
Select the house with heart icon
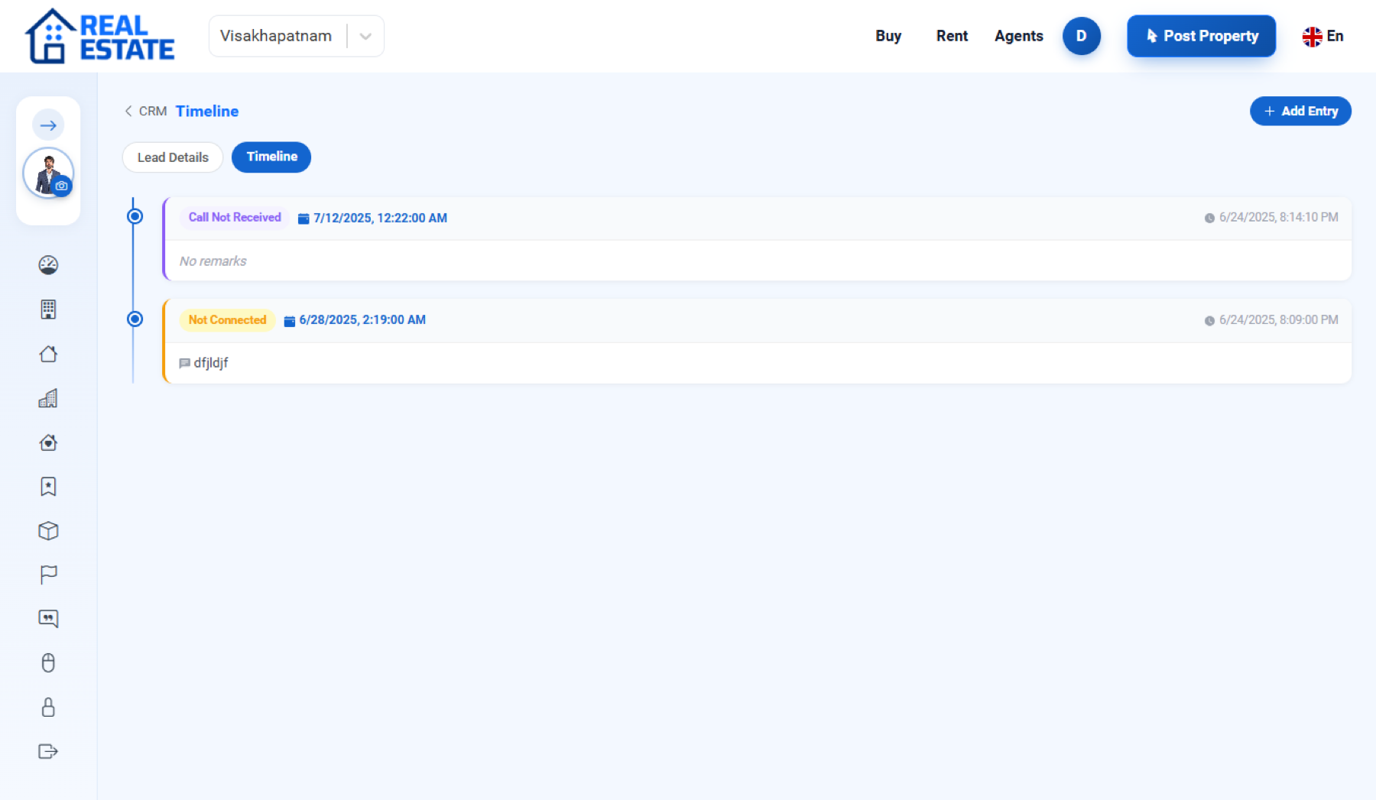coord(48,442)
